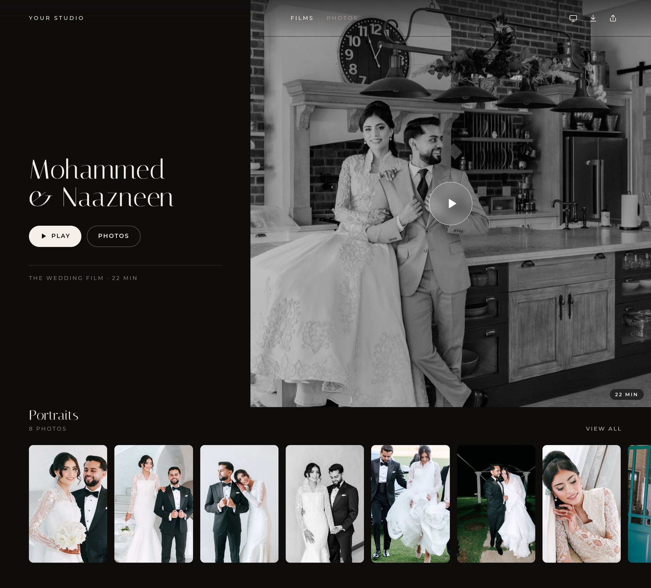The image size is (651, 588).
Task: Click the Mohammed & Naazneen title
Action: (101, 183)
